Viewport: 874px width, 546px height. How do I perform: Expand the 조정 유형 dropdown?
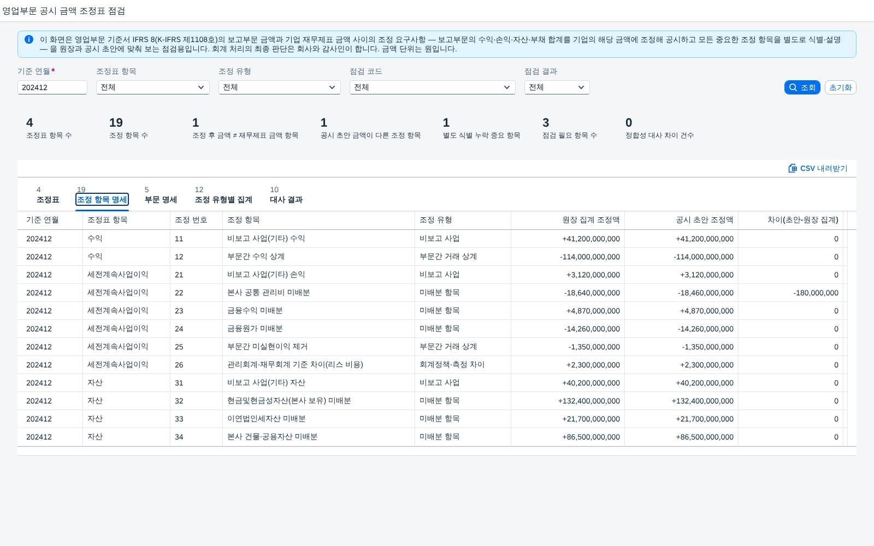coord(280,87)
